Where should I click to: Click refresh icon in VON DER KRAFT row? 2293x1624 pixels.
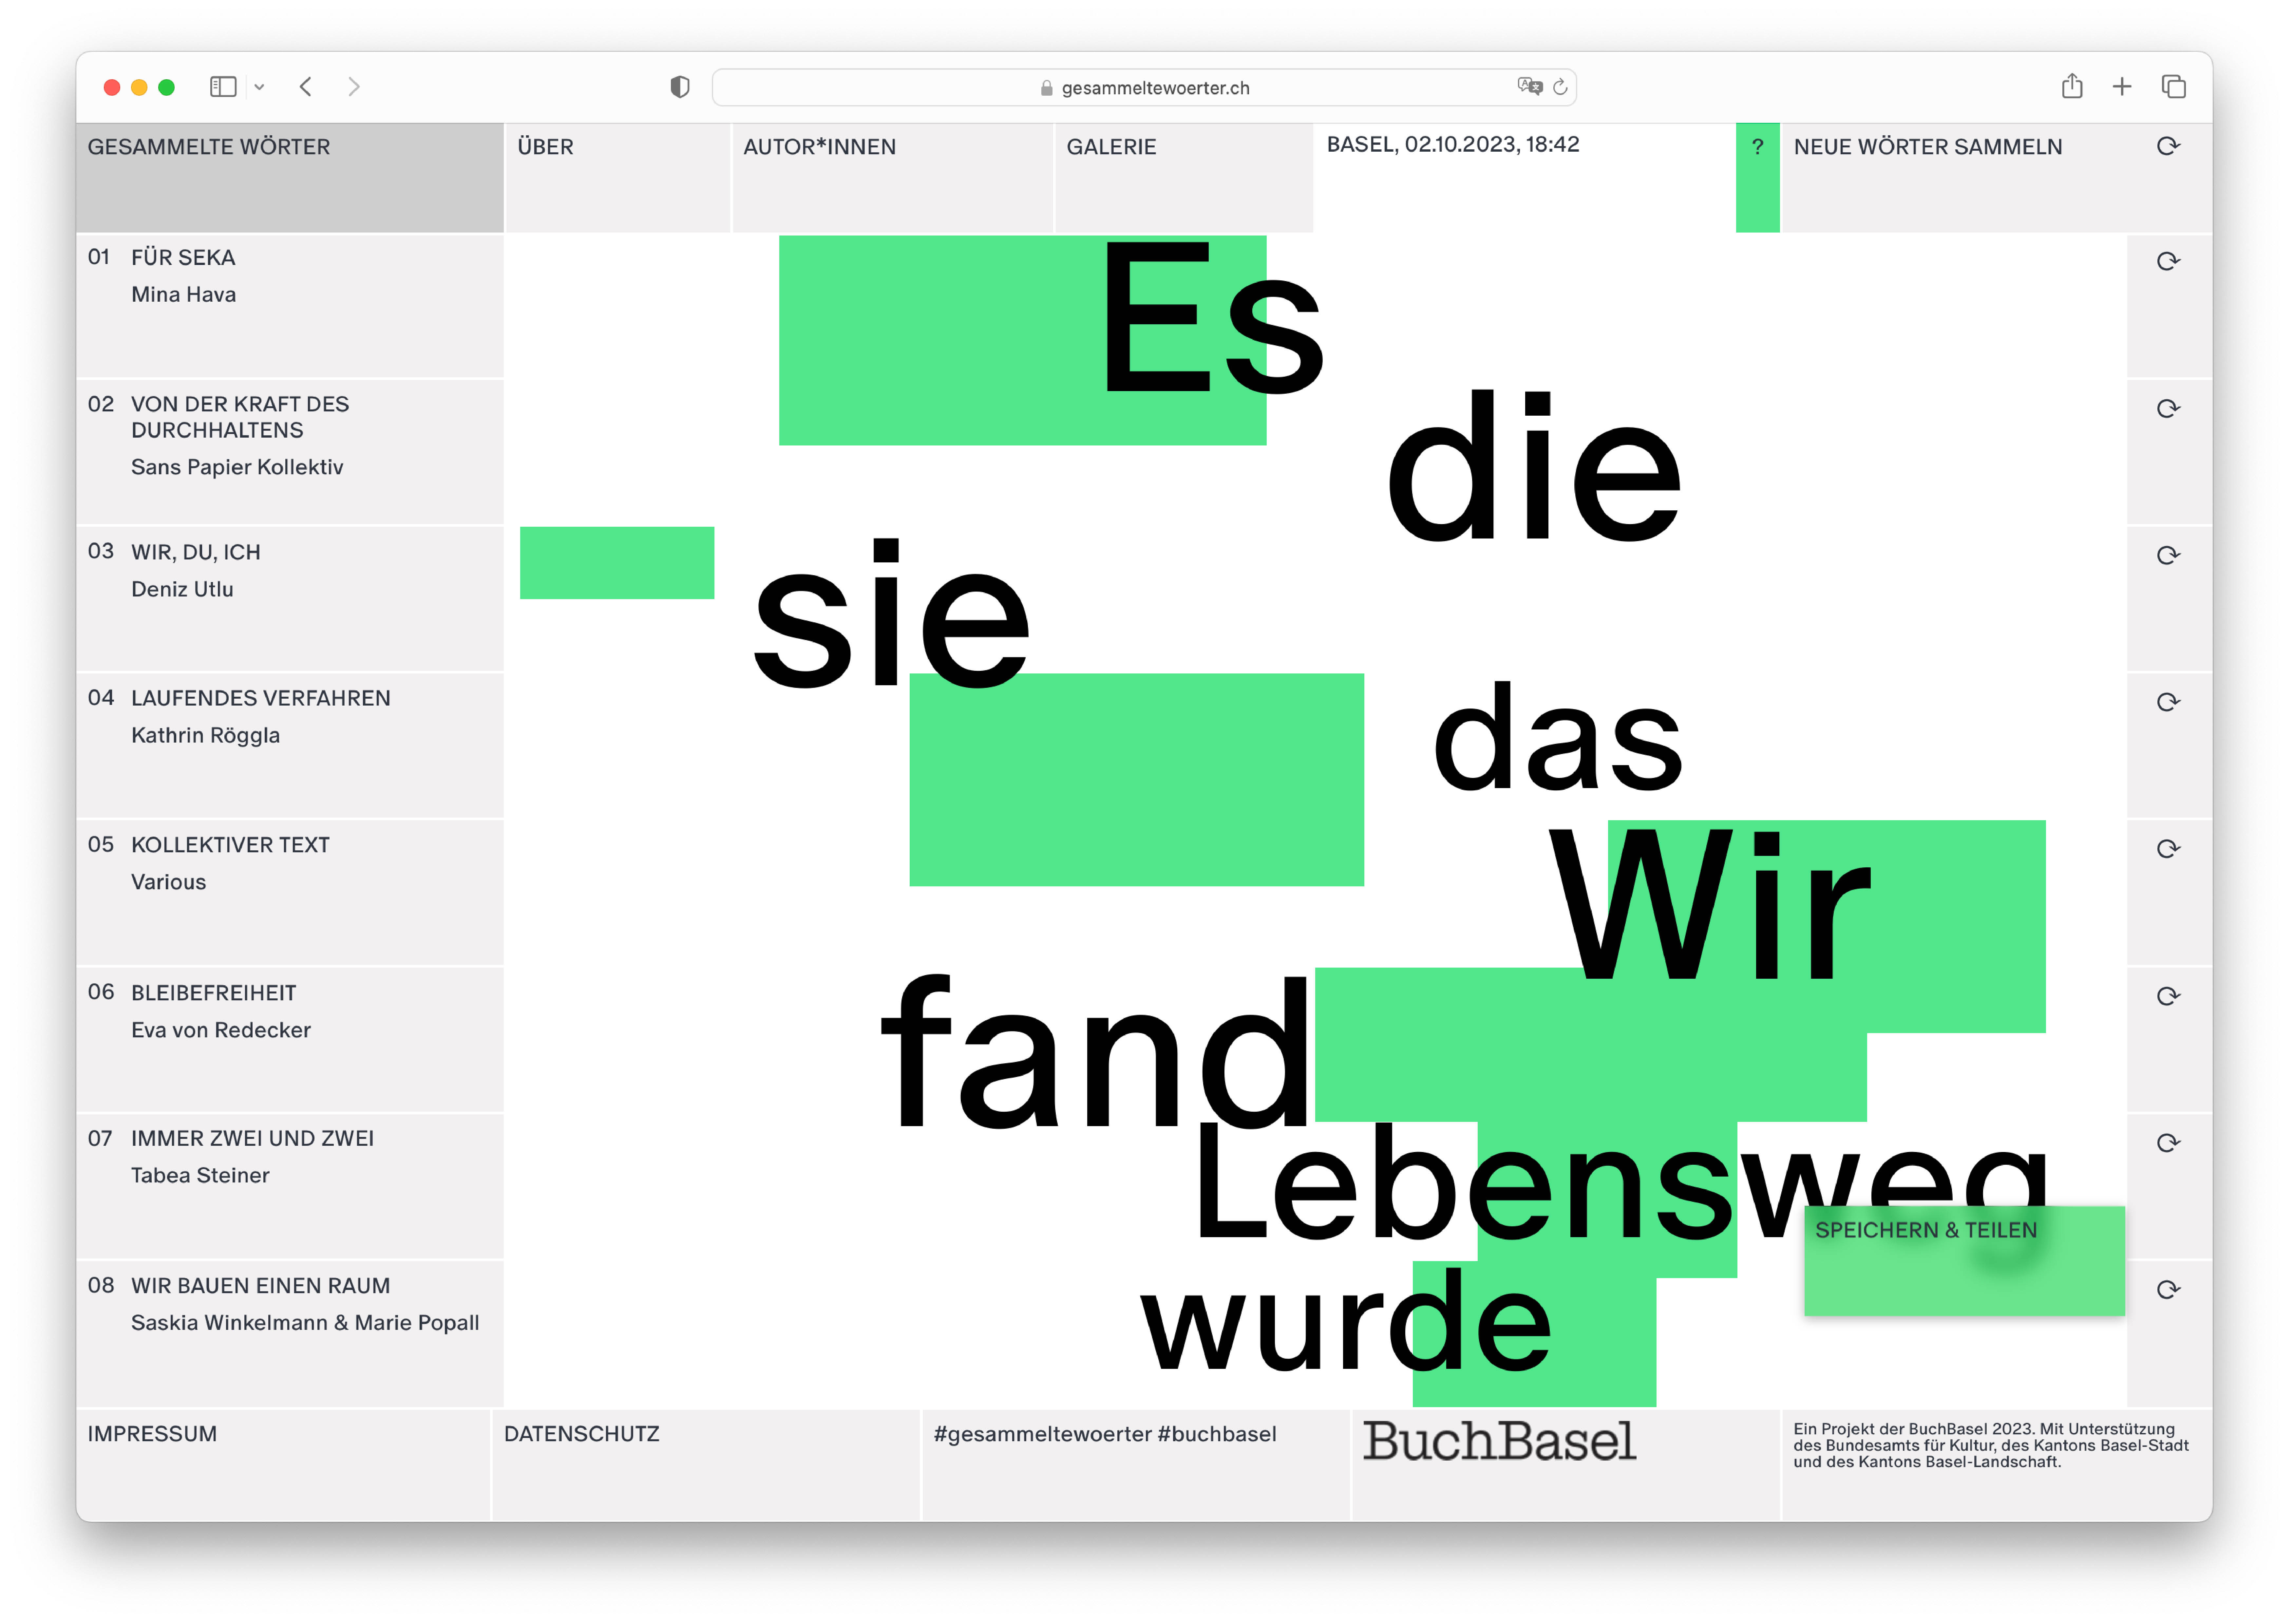tap(2168, 408)
